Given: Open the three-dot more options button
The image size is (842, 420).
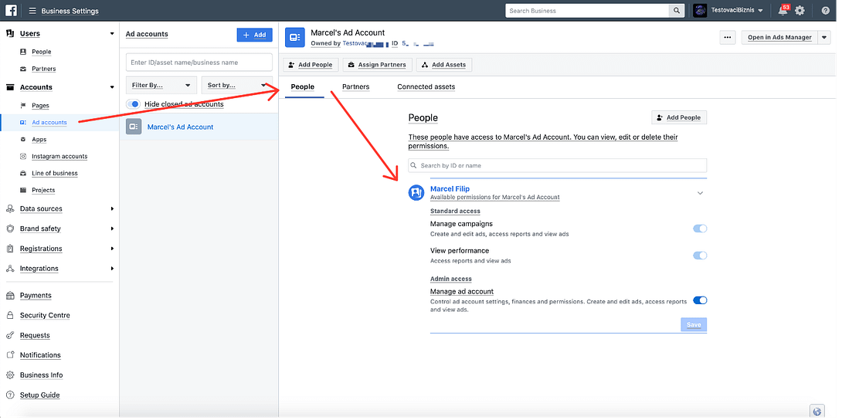Looking at the screenshot, I should [728, 38].
